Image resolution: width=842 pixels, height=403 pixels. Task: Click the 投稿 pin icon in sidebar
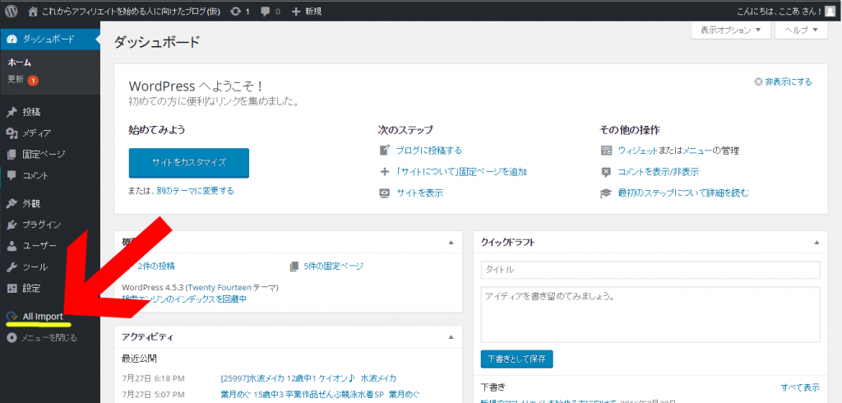click(x=12, y=112)
